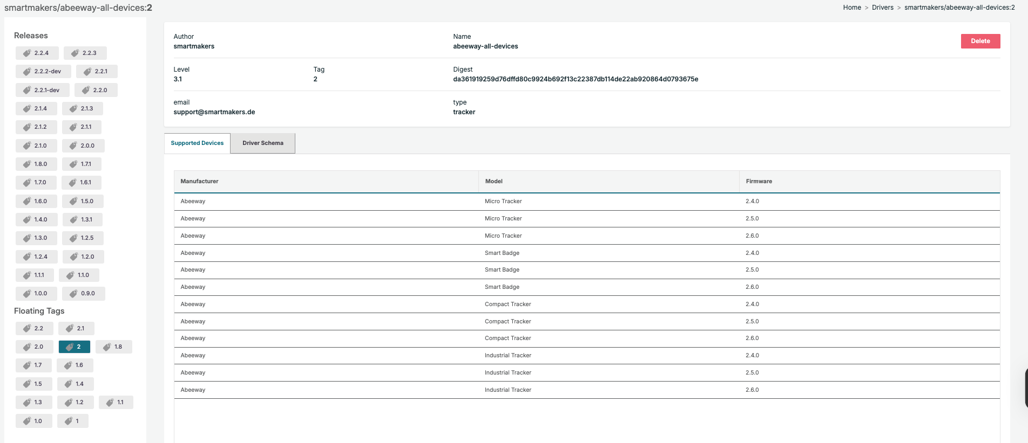The height and width of the screenshot is (443, 1028).
Task: Switch to the Driver Schema tab
Action: click(x=263, y=143)
